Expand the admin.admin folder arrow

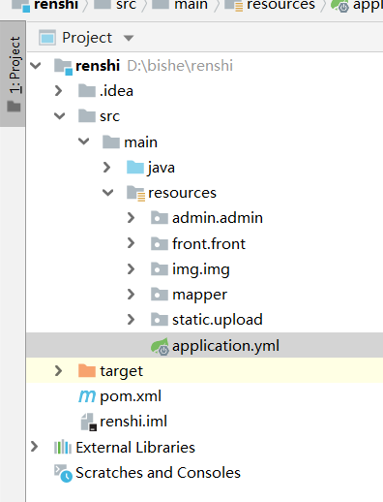coord(131,218)
